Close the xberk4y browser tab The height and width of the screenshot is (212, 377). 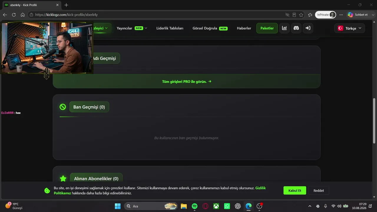[57, 5]
